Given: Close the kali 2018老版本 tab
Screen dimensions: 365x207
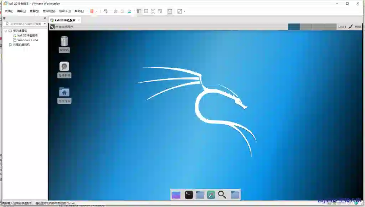Looking at the screenshot, I should 79,20.
